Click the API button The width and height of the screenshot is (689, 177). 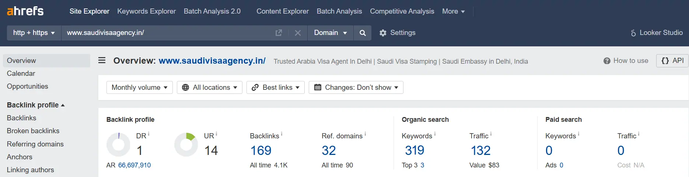tap(672, 61)
